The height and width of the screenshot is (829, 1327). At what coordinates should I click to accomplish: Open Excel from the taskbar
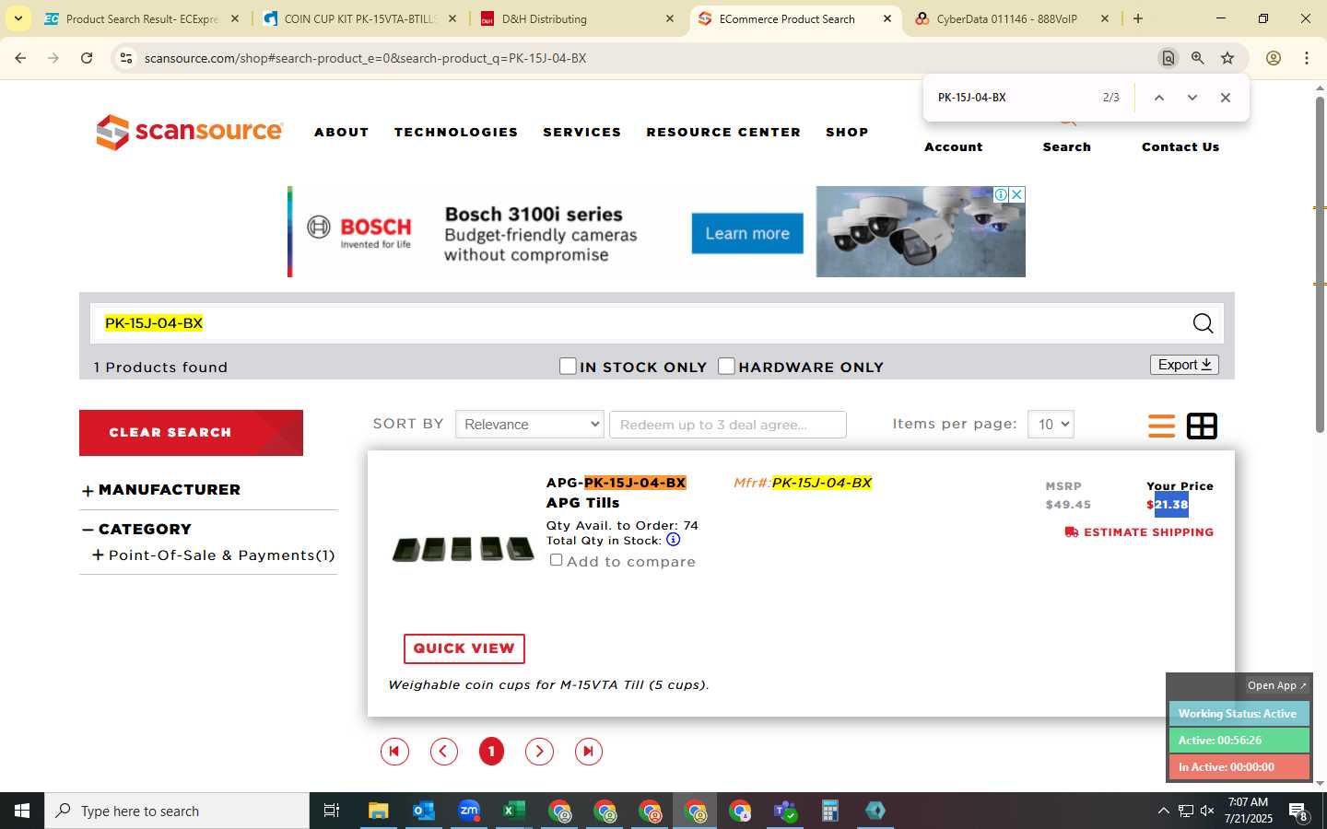pyautogui.click(x=514, y=811)
